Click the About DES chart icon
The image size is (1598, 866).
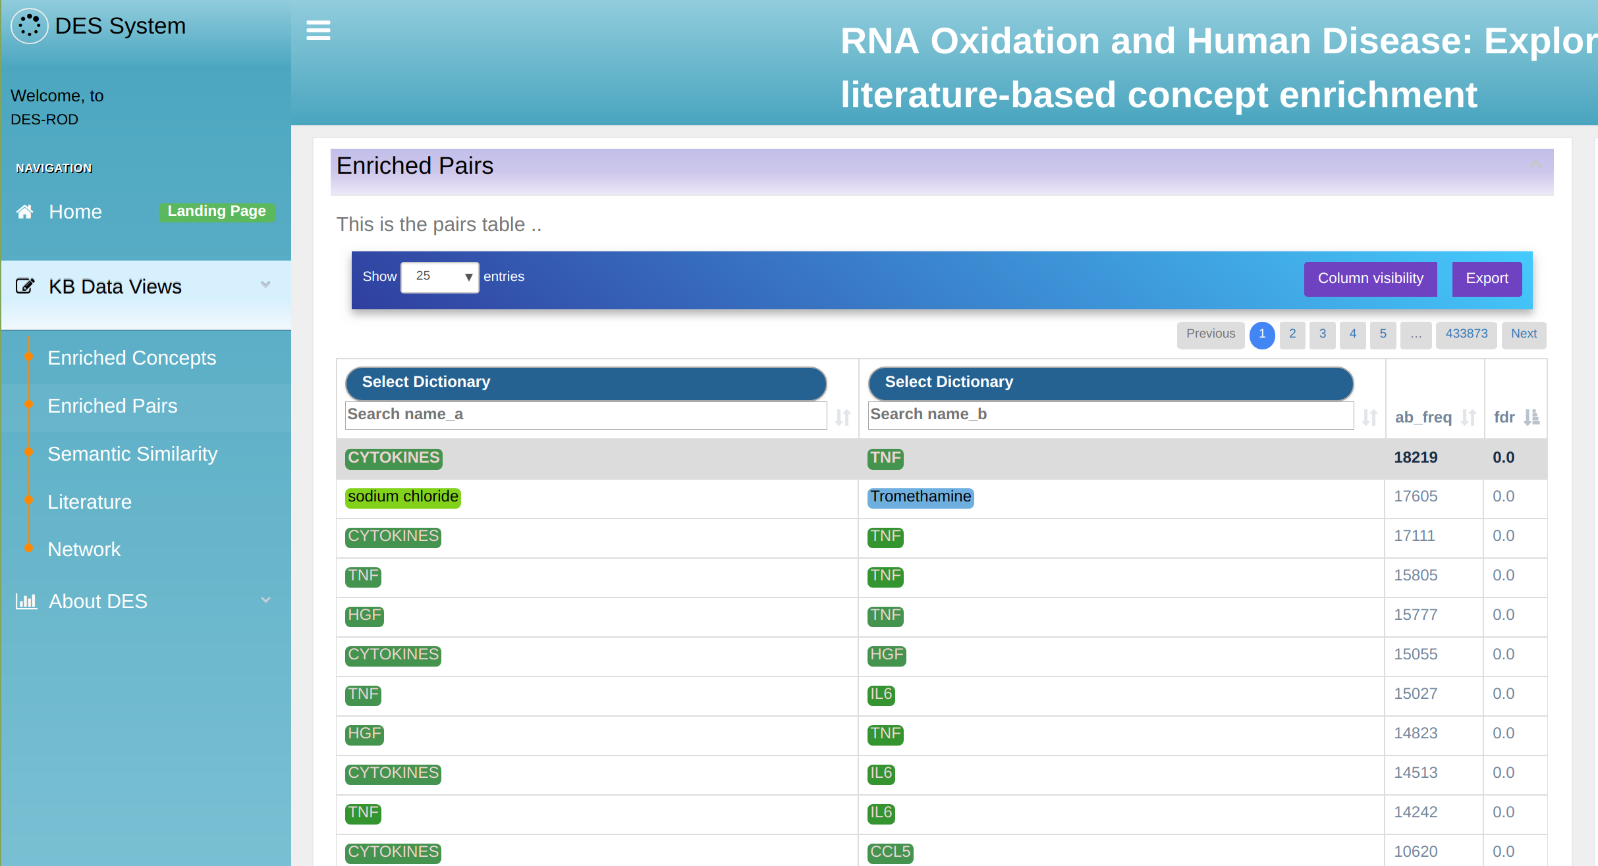[x=26, y=601]
